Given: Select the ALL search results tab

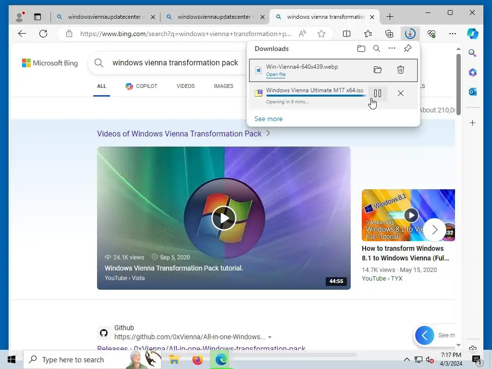Looking at the screenshot, I should coord(102,86).
